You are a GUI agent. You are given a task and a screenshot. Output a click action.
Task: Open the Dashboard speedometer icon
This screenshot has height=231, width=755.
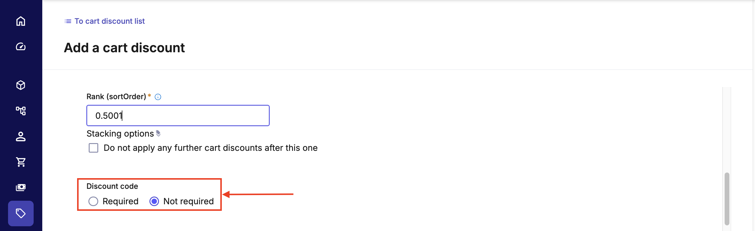pos(21,47)
